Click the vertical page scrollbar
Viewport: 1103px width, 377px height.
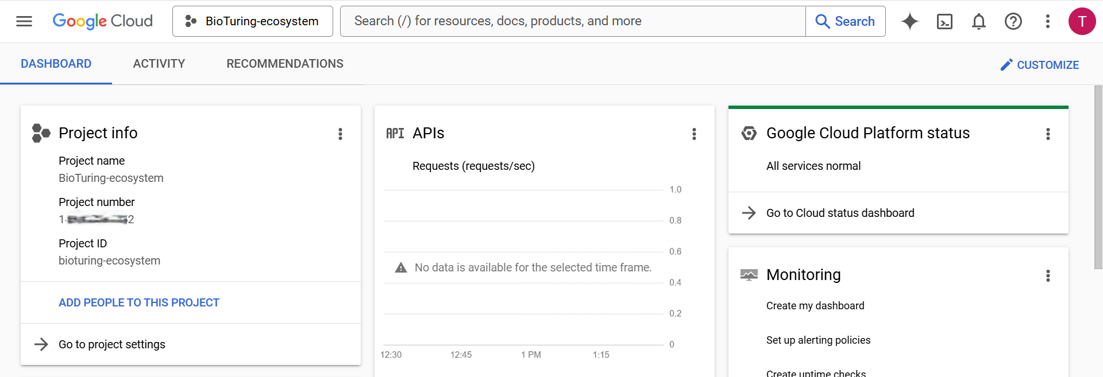pos(1098,178)
